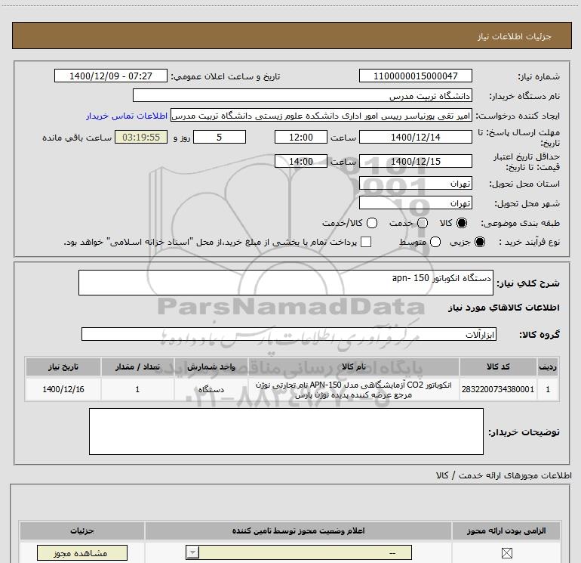Click the request creator name field
Image resolution: width=581 pixels, height=563 pixels.
321,116
